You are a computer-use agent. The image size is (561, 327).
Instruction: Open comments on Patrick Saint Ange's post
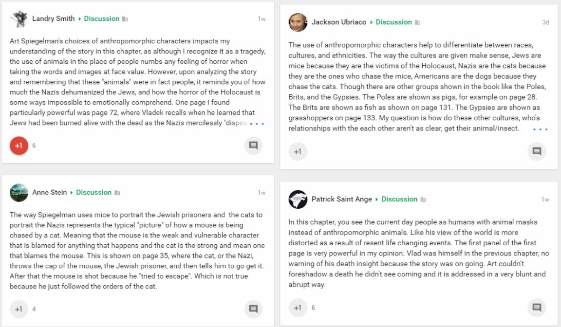pyautogui.click(x=537, y=308)
